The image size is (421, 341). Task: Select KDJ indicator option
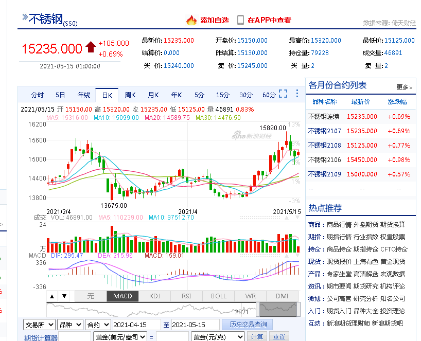(x=154, y=296)
